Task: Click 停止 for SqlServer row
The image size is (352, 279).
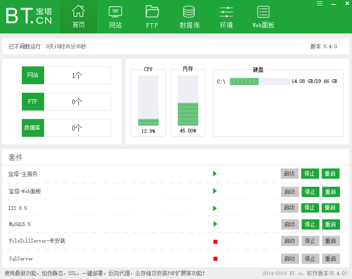Action: click(310, 259)
